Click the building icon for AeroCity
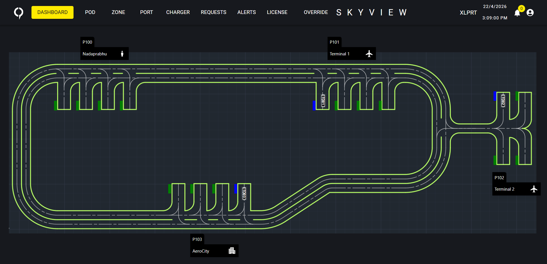The width and height of the screenshot is (547, 264). (232, 251)
